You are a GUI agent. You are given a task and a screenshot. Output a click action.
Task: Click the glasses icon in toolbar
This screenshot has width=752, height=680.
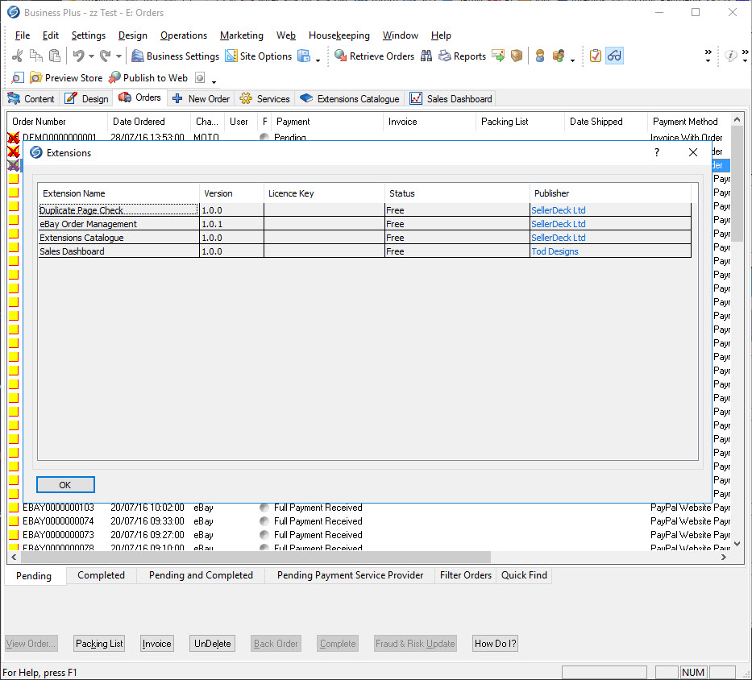pyautogui.click(x=614, y=56)
